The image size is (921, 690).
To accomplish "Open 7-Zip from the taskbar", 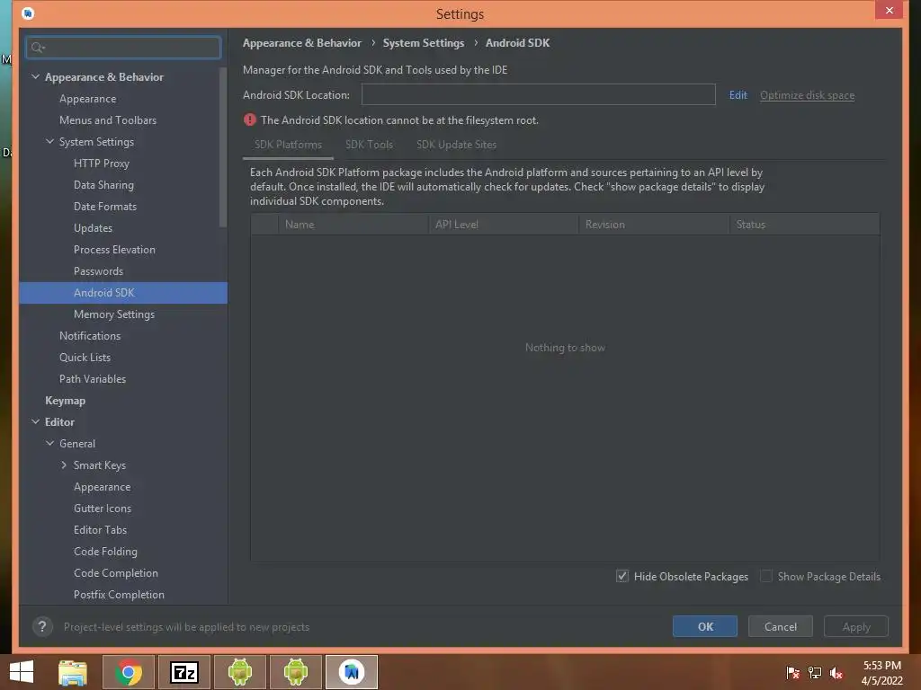I will click(x=183, y=672).
